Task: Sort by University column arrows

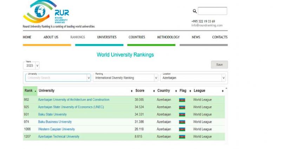Action: click(132, 91)
